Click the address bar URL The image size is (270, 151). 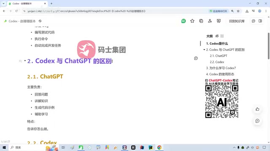86,11
